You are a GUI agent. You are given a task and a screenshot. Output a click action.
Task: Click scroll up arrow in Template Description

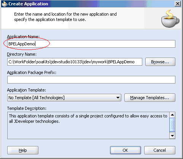[x=172, y=115]
